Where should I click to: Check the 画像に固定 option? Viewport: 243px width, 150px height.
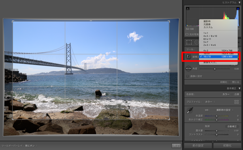click(188, 76)
